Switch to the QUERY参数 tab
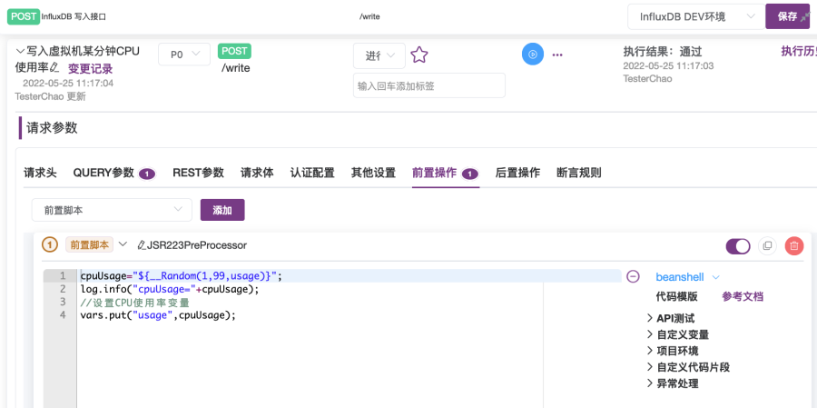 point(114,173)
